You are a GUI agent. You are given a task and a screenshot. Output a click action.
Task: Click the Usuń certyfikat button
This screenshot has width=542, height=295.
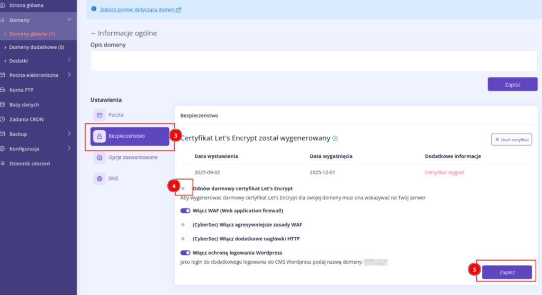tap(511, 139)
